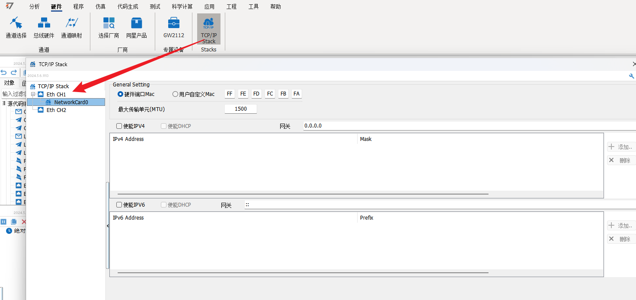
Task: Click the FB MAC byte field
Action: click(x=283, y=94)
